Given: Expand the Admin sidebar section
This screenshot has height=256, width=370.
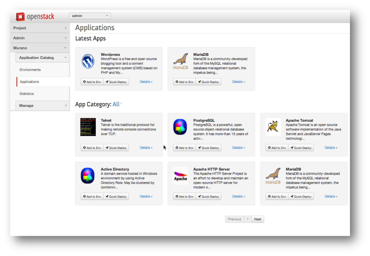Looking at the screenshot, I should pyautogui.click(x=40, y=38).
